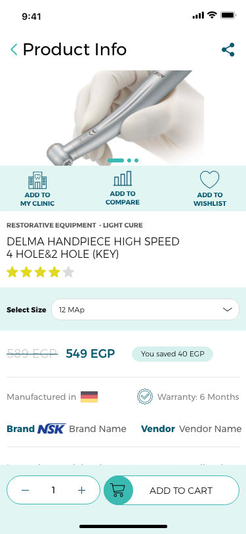Add product to My Clinic
The height and width of the screenshot is (534, 246).
(37, 189)
